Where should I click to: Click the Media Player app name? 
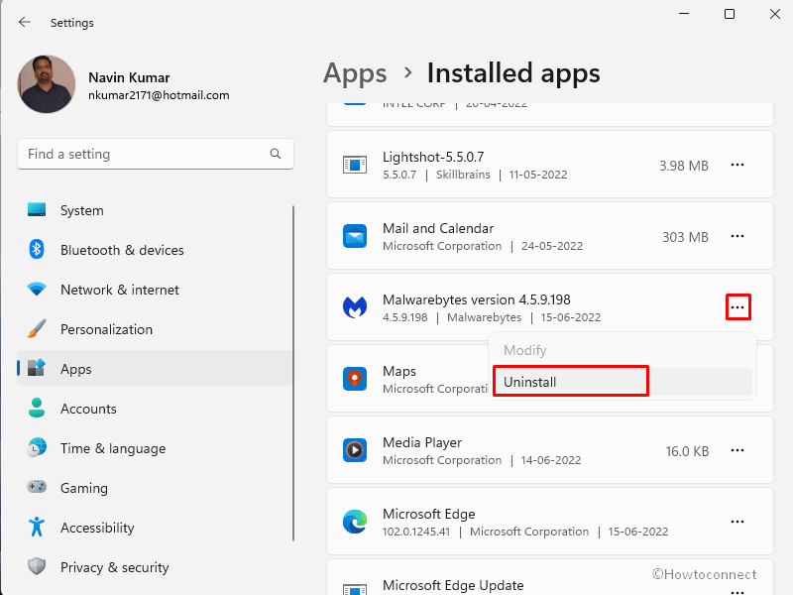point(422,442)
